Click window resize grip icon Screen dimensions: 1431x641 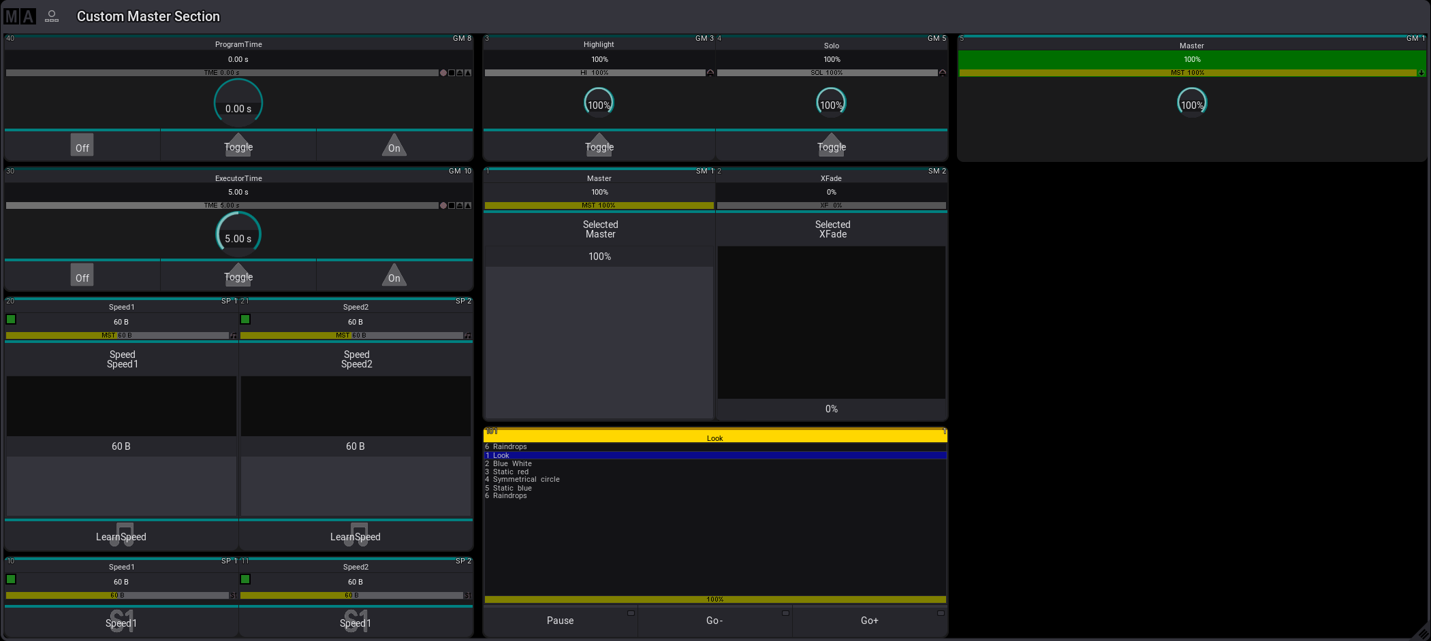[x=1423, y=633]
